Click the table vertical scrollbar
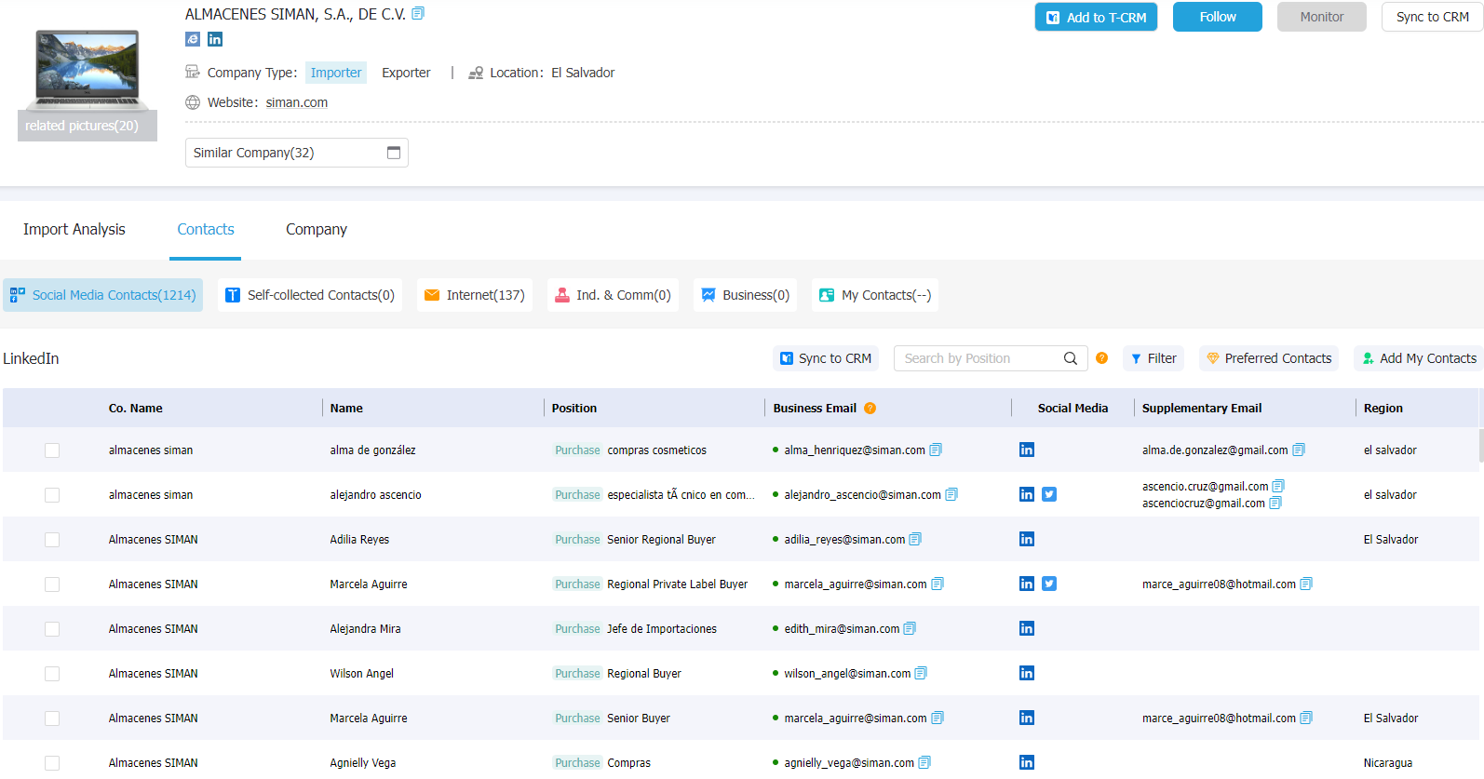This screenshot has width=1484, height=779. coord(1480,445)
